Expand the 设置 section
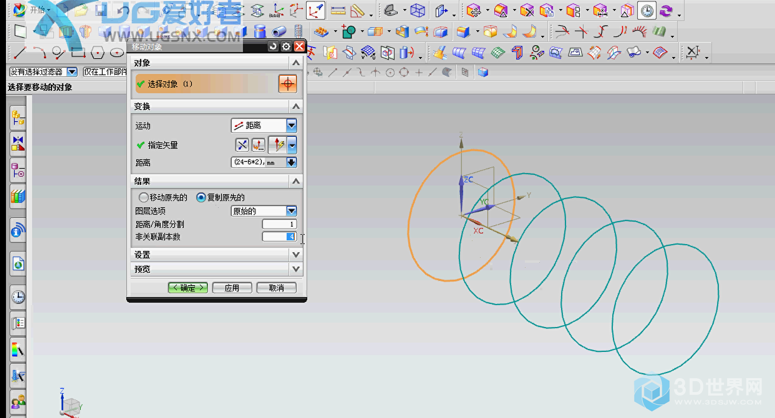 tap(296, 255)
